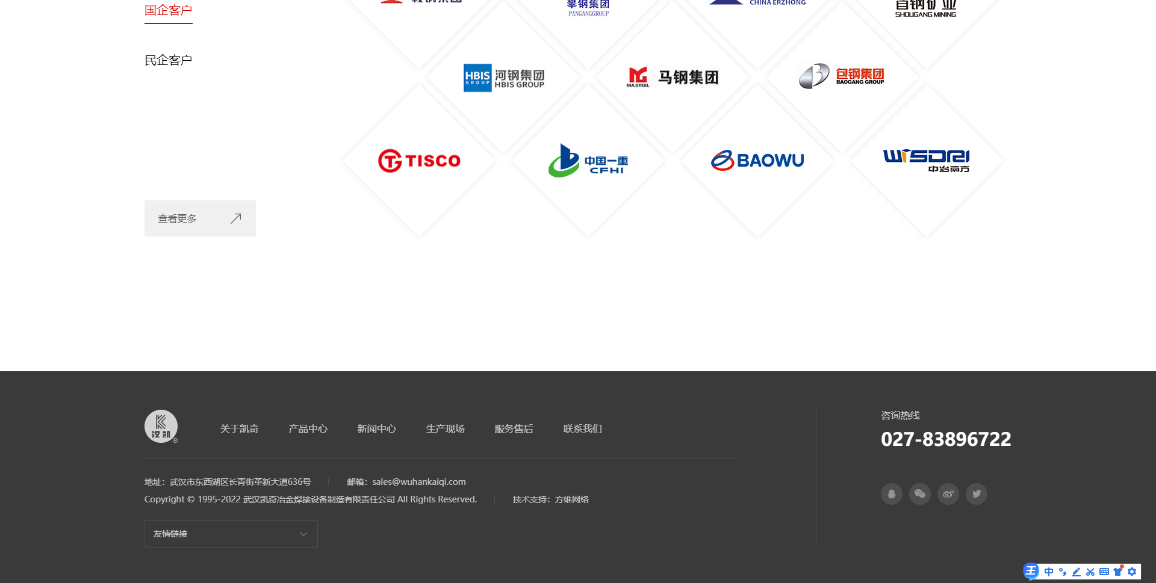Toggle IME punctuation mode icon
This screenshot has width=1156, height=583.
pyautogui.click(x=1063, y=572)
